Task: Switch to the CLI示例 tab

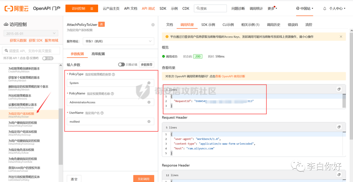Action: [228, 25]
